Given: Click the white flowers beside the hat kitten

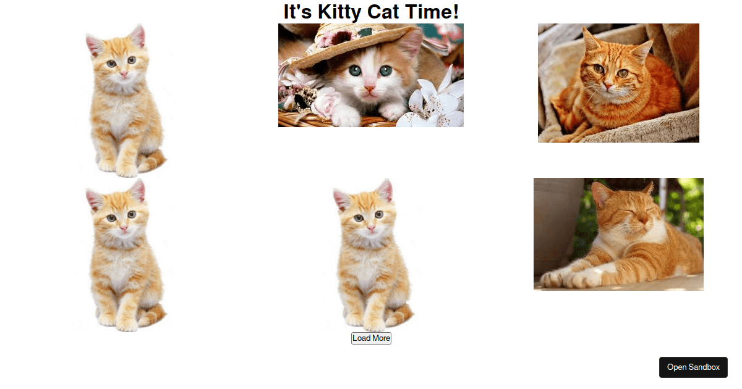Looking at the screenshot, I should tap(433, 105).
